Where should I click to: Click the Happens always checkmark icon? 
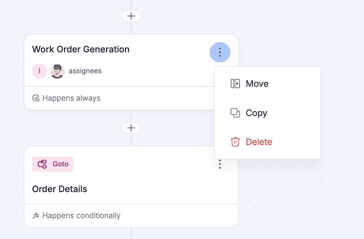pos(36,98)
